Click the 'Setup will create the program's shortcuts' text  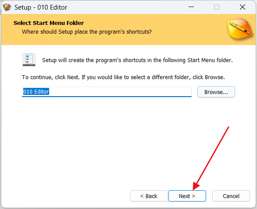tap(137, 60)
